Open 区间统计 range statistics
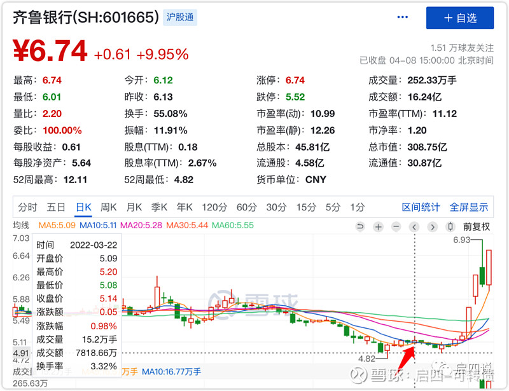 421,207
